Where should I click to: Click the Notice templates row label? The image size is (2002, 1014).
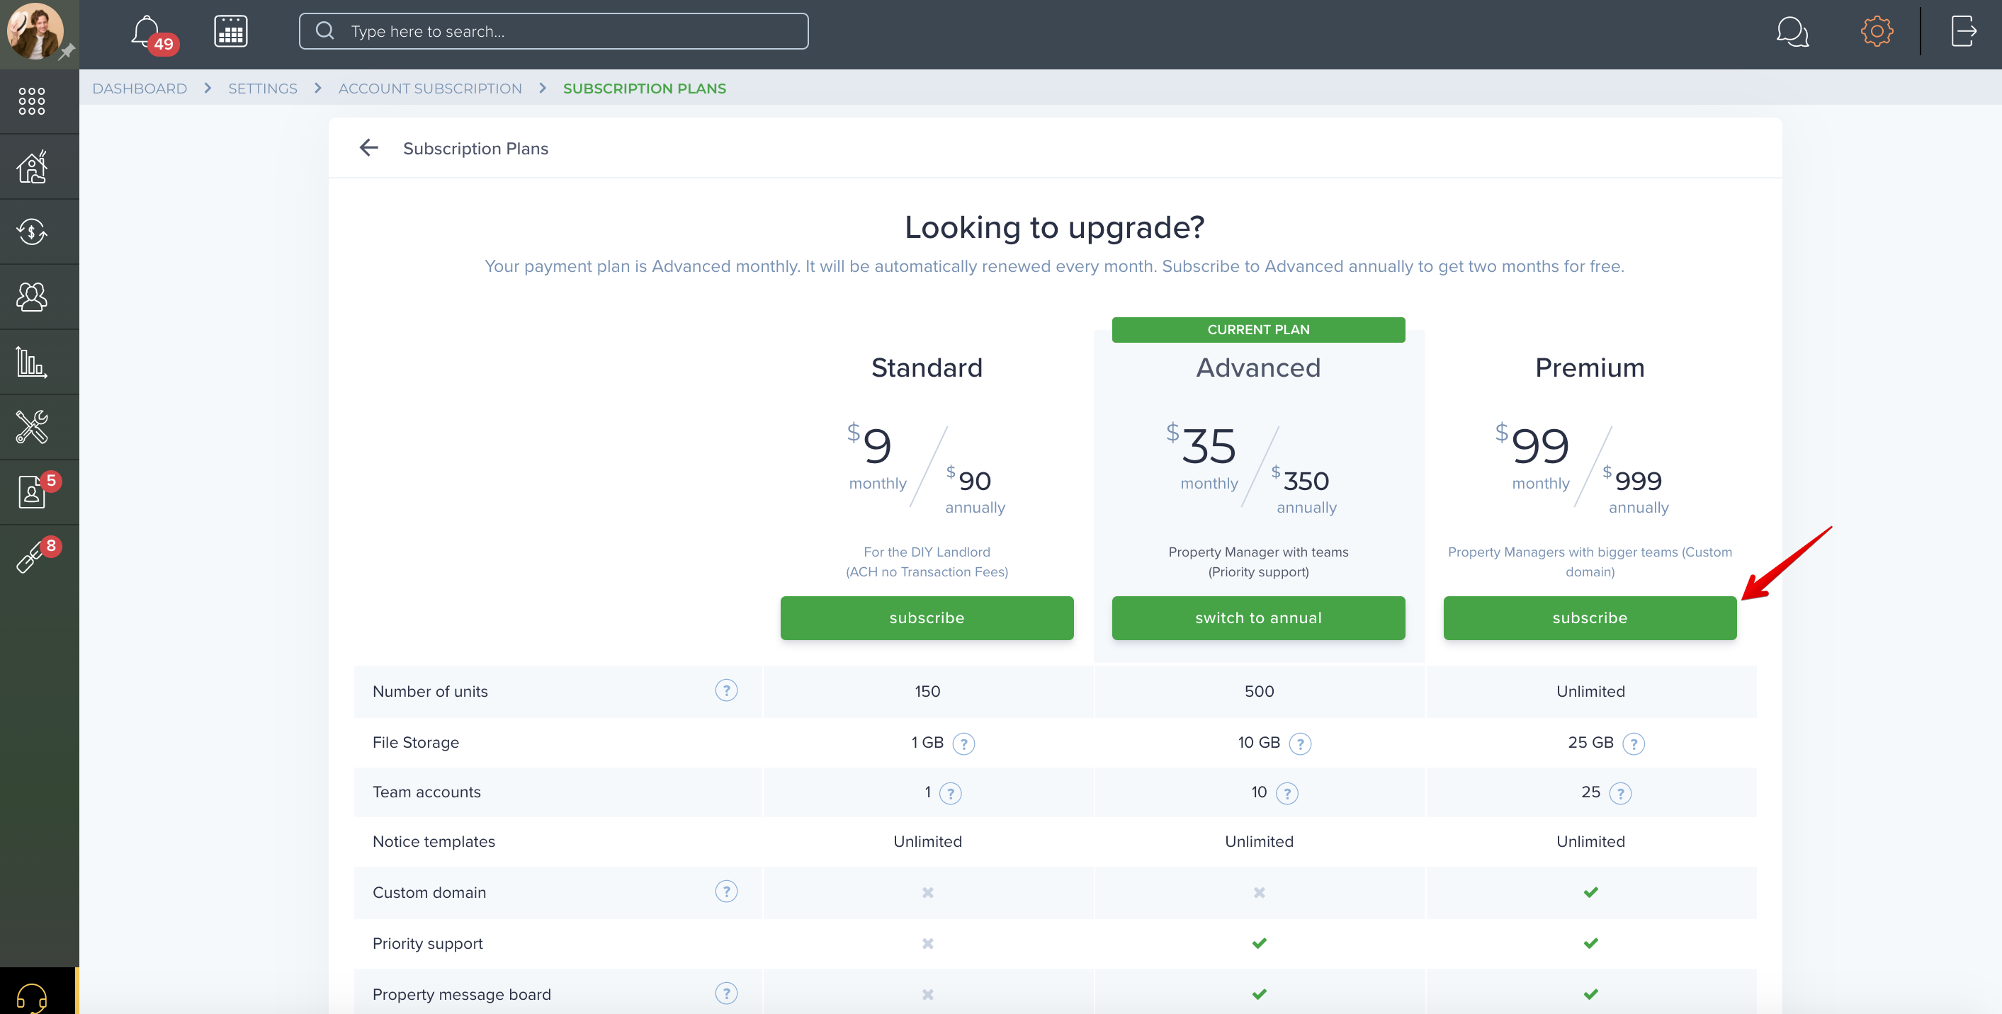pos(434,841)
